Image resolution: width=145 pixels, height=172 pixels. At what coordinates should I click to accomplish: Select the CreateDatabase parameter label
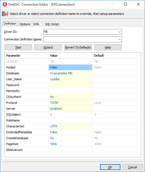(x=17, y=138)
